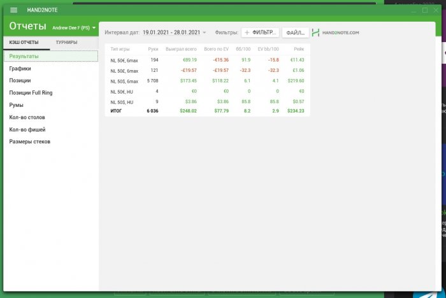Select the Результаты report
This screenshot has width=446, height=298.
point(51,56)
